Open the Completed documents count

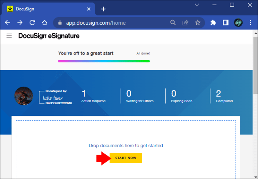[x=224, y=96]
